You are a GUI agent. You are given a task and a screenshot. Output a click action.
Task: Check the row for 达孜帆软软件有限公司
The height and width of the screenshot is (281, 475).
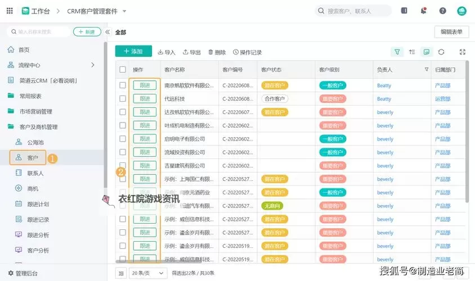point(123,112)
